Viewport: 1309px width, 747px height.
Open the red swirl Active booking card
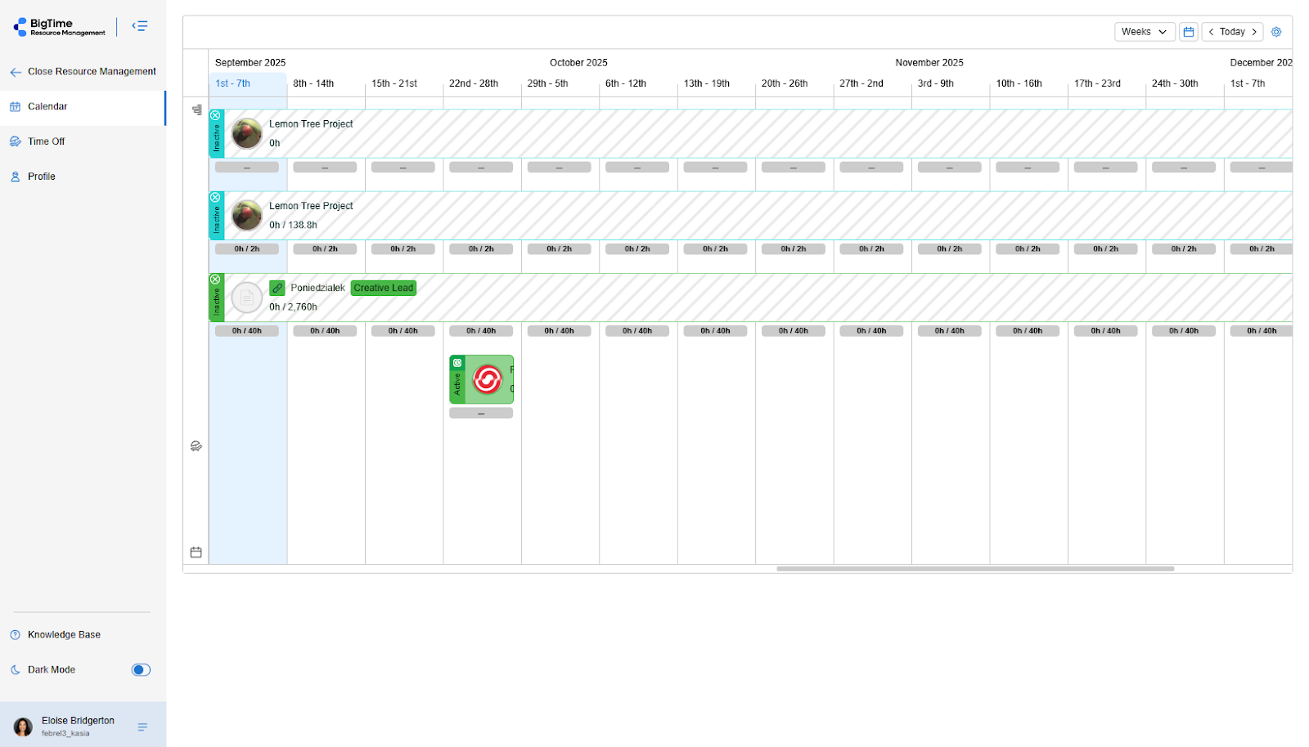[x=487, y=380]
